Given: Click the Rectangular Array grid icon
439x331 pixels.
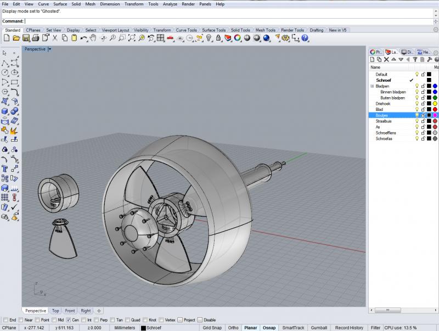Looking at the screenshot, I should click(5, 198).
